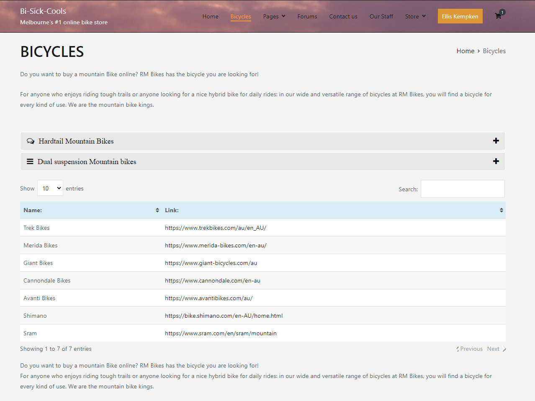535x401 pixels.
Task: Click the cannondale.com link text
Action: tap(213, 280)
